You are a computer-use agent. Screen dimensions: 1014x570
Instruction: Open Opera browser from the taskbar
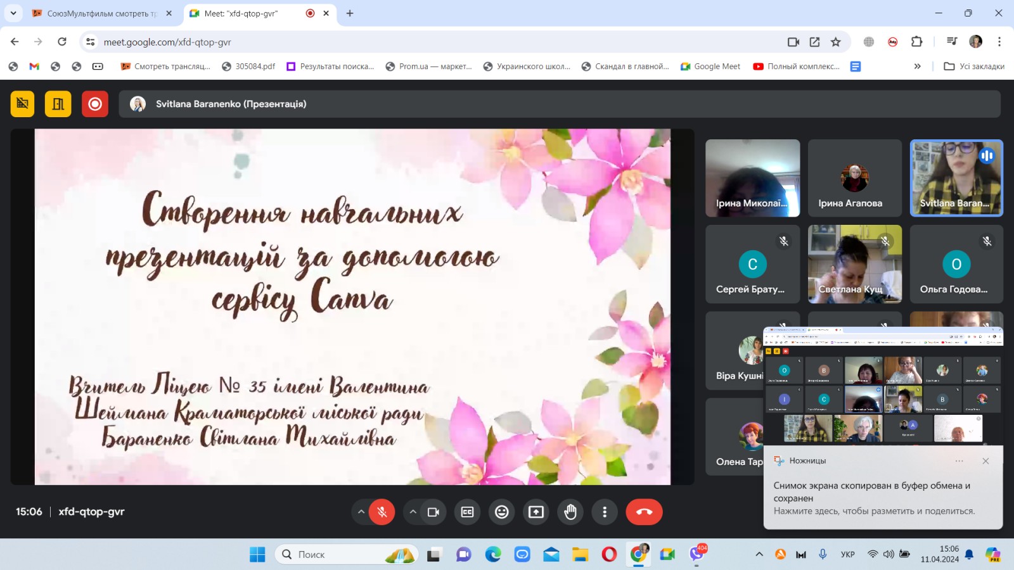(x=609, y=555)
